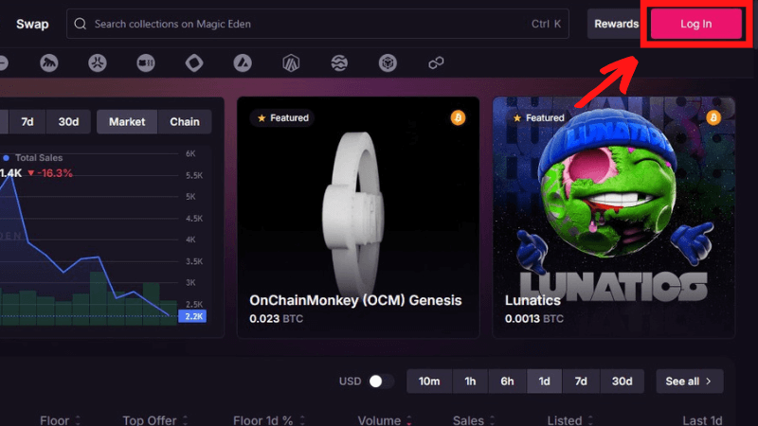Select the Market chart tab
The width and height of the screenshot is (758, 426).
(x=127, y=122)
